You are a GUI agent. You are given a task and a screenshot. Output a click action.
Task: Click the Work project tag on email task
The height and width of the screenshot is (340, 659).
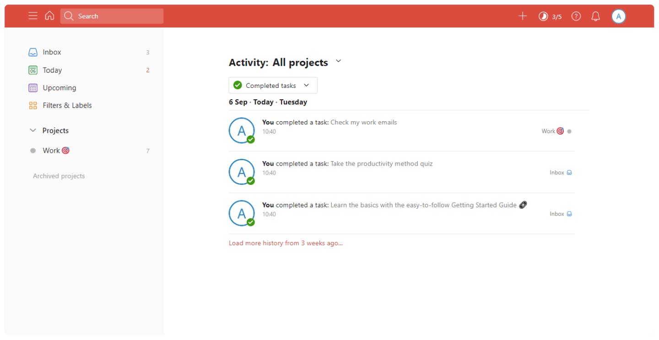556,131
